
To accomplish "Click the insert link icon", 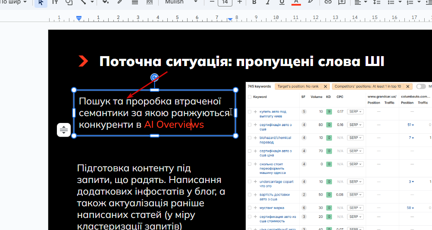I will [x=328, y=2].
